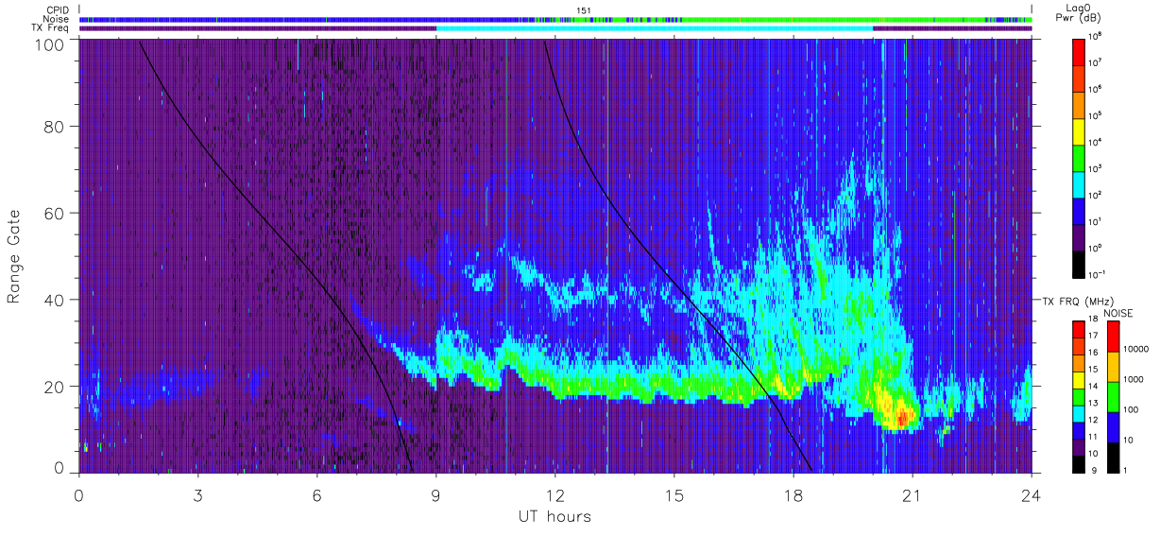The image size is (1160, 536).
Task: Click the 18 tick label on UT hours axis
Action: click(x=793, y=494)
